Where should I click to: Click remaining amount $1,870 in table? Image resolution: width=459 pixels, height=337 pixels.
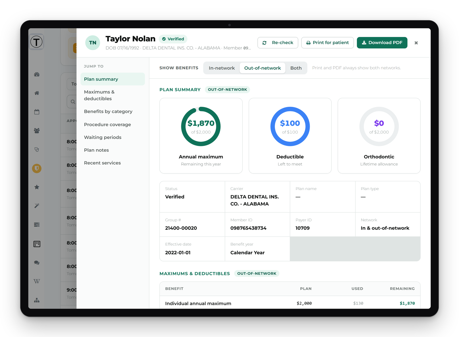point(407,303)
